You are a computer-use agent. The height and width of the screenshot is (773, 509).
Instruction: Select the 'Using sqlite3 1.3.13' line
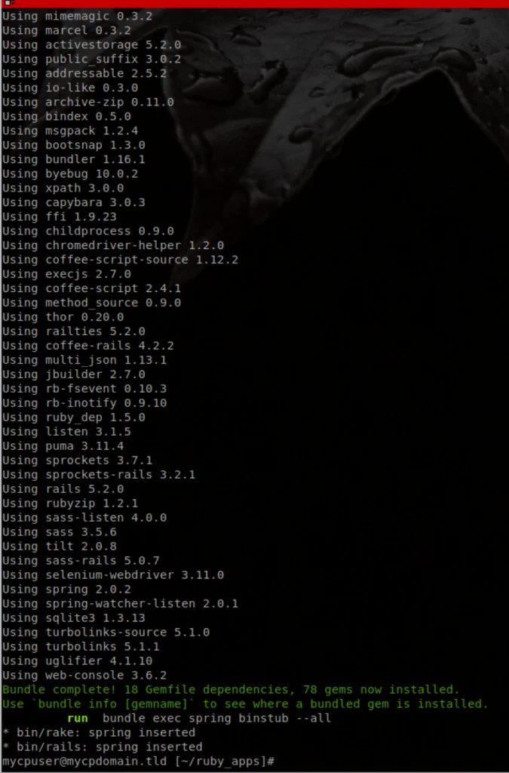click(74, 618)
